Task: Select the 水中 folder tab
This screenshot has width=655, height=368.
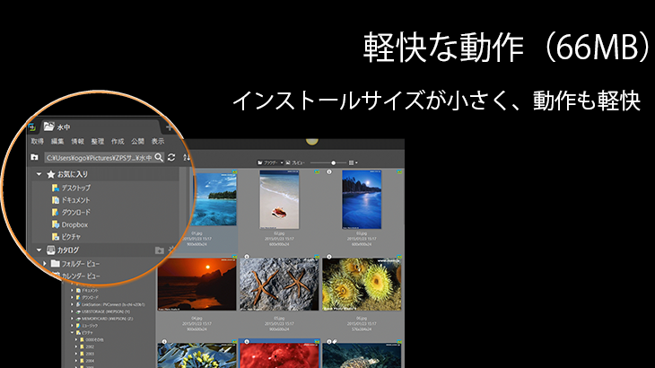Action: click(x=100, y=127)
